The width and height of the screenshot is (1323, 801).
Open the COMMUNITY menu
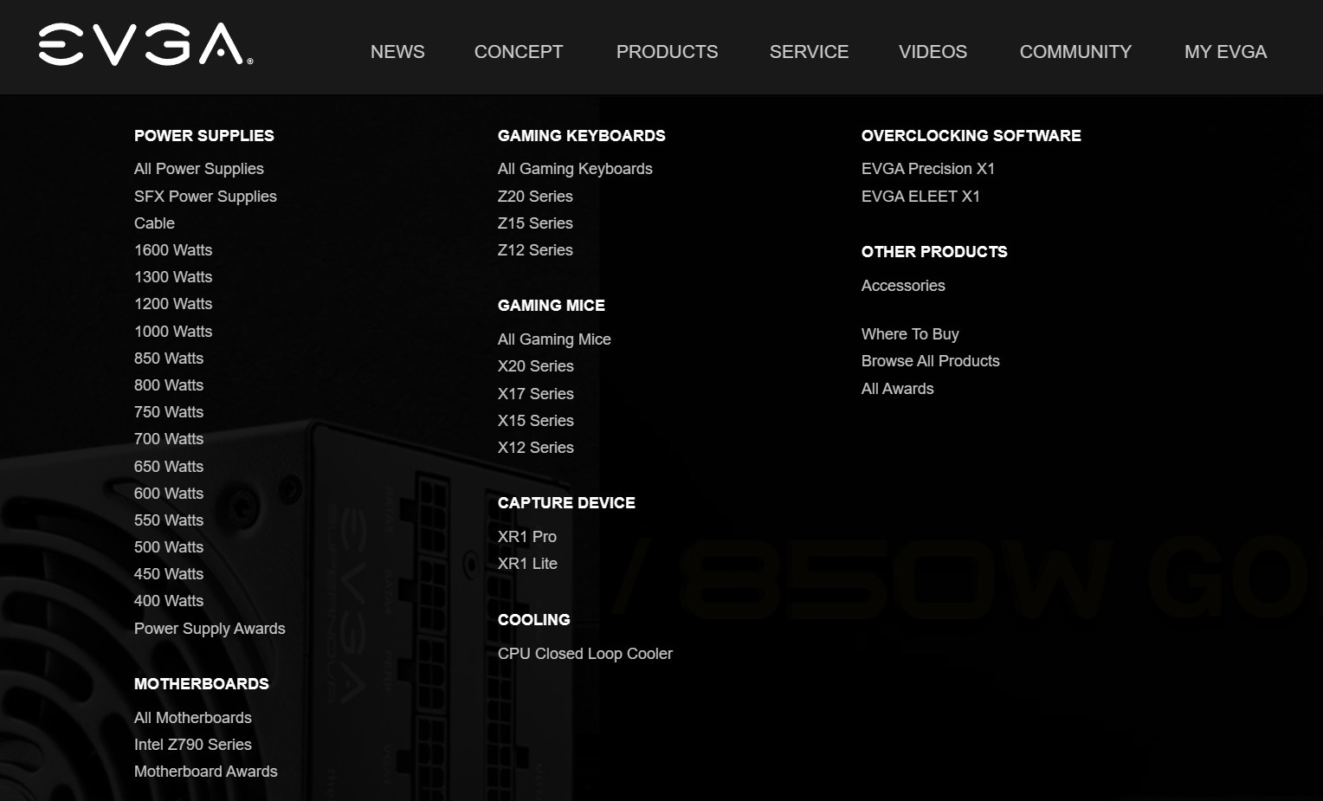(1075, 52)
